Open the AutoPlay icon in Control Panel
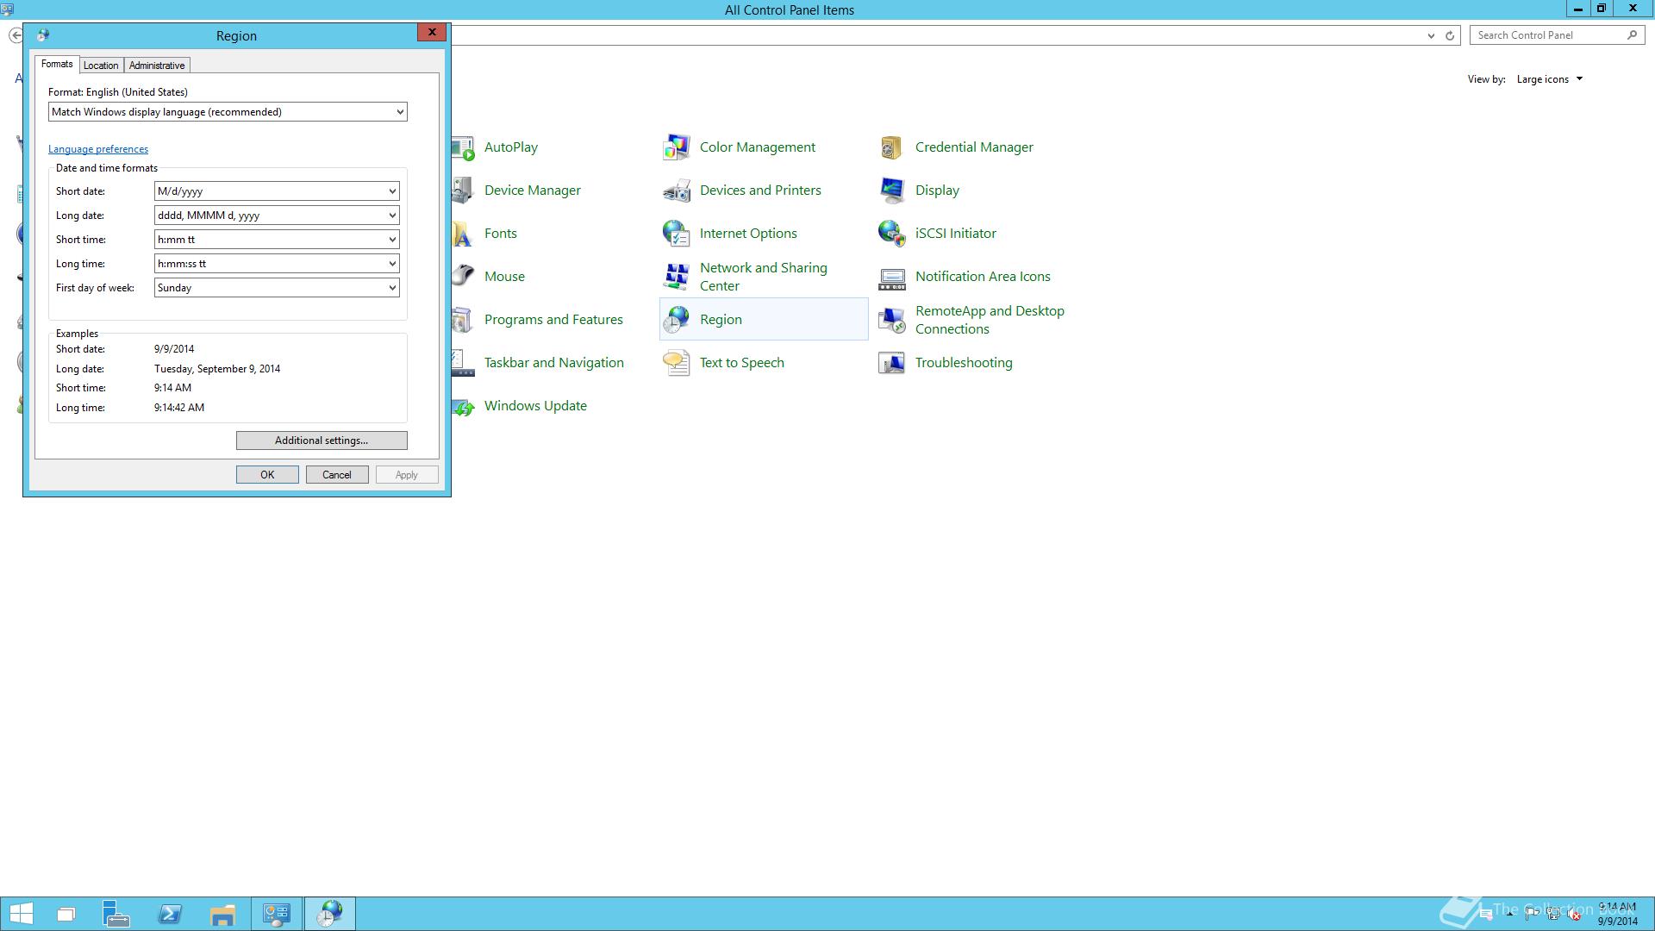This screenshot has width=1655, height=931. [464, 147]
